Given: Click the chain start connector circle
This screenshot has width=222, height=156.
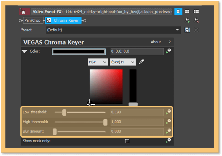Looking at the screenshot, I should pos(20,20).
